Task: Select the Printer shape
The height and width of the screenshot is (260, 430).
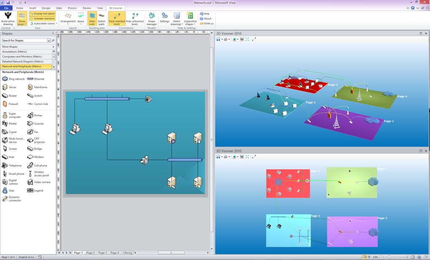Action: [35, 115]
